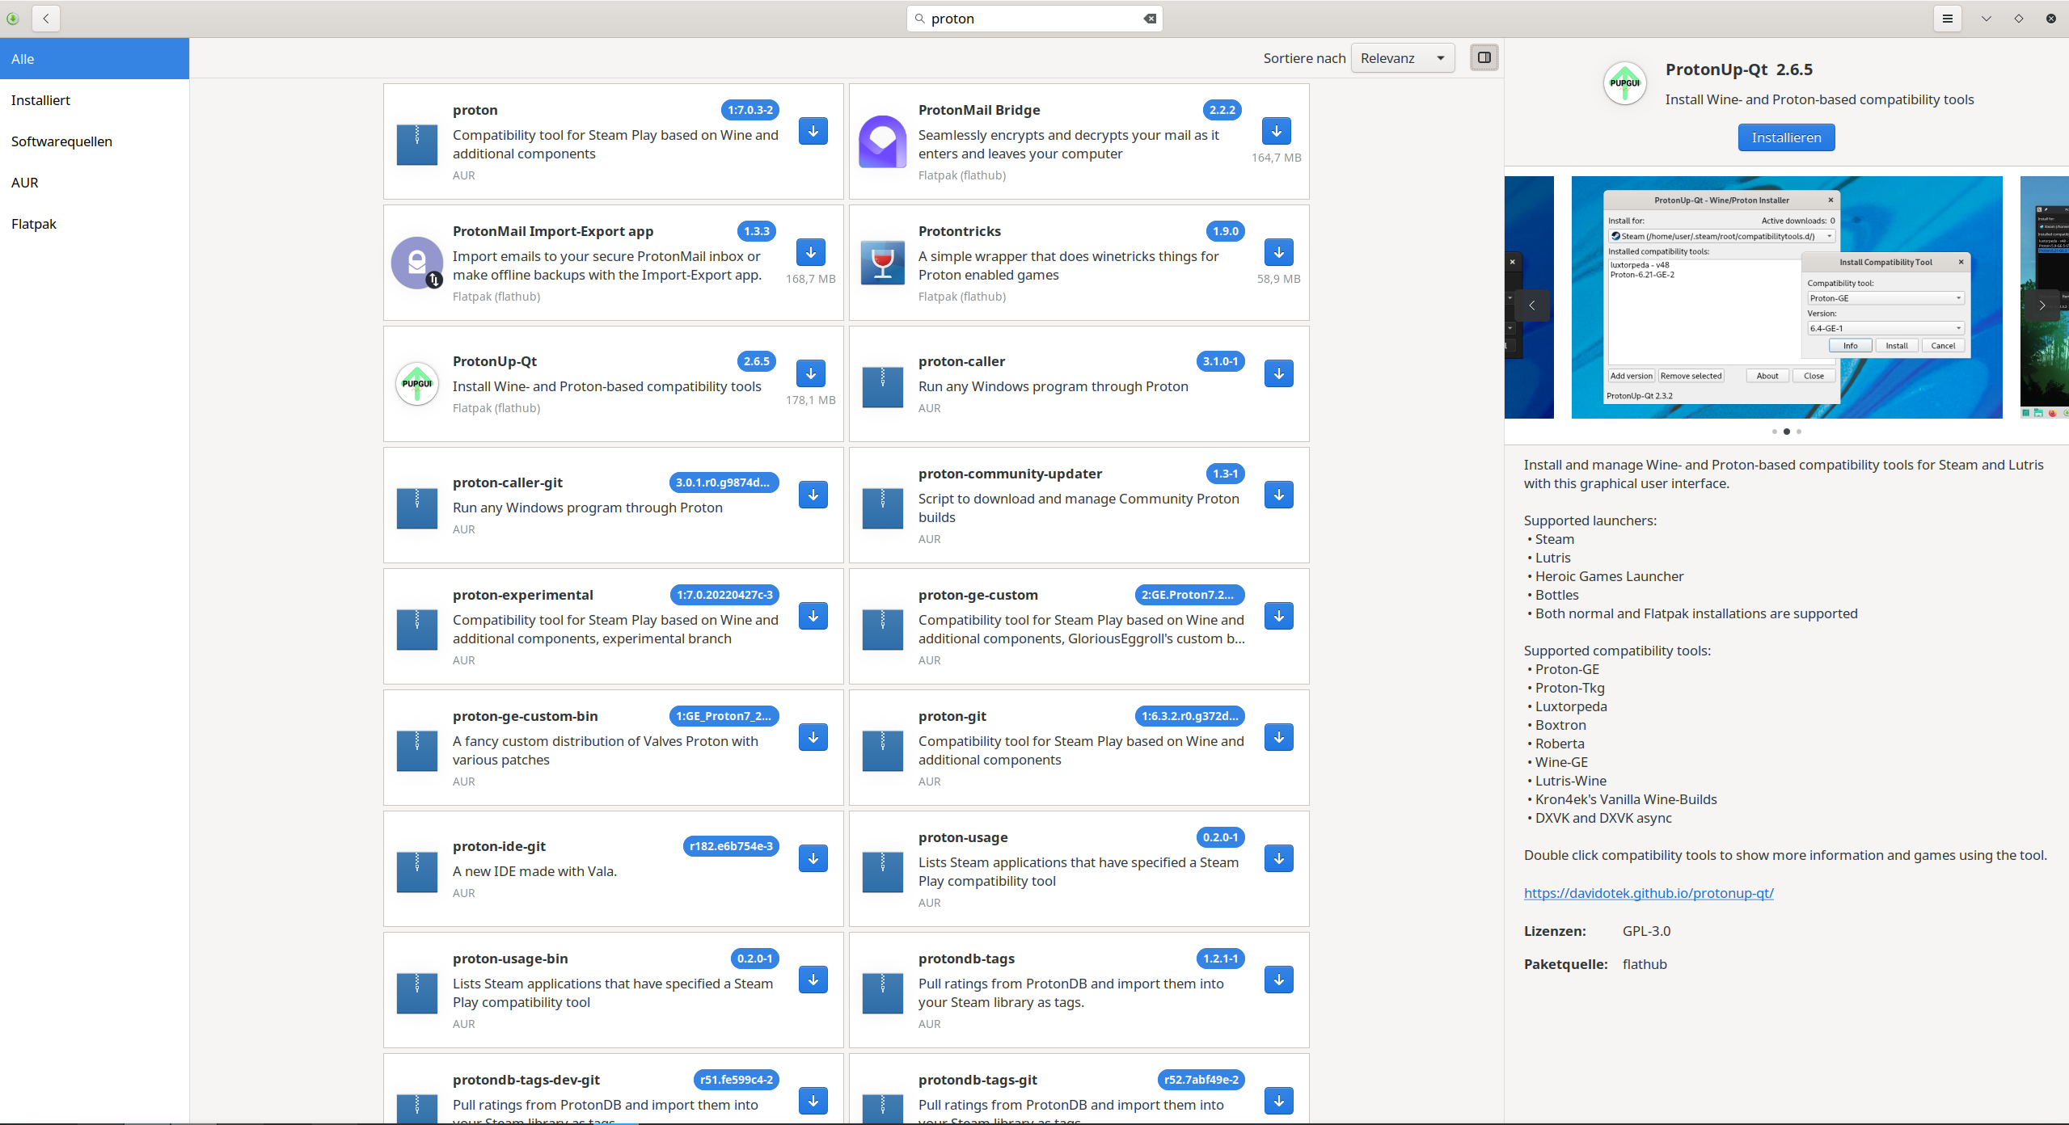The width and height of the screenshot is (2069, 1125).
Task: Click the Protontricks install arrow icon
Action: 1278,252
